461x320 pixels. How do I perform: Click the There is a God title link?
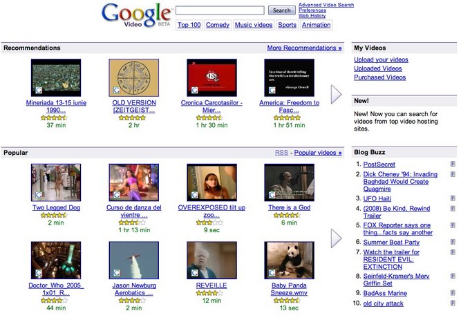[290, 207]
